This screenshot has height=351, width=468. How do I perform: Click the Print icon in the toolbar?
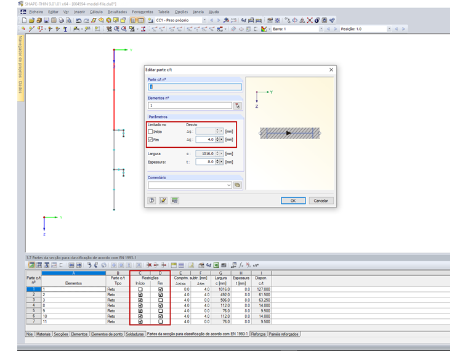click(61, 20)
